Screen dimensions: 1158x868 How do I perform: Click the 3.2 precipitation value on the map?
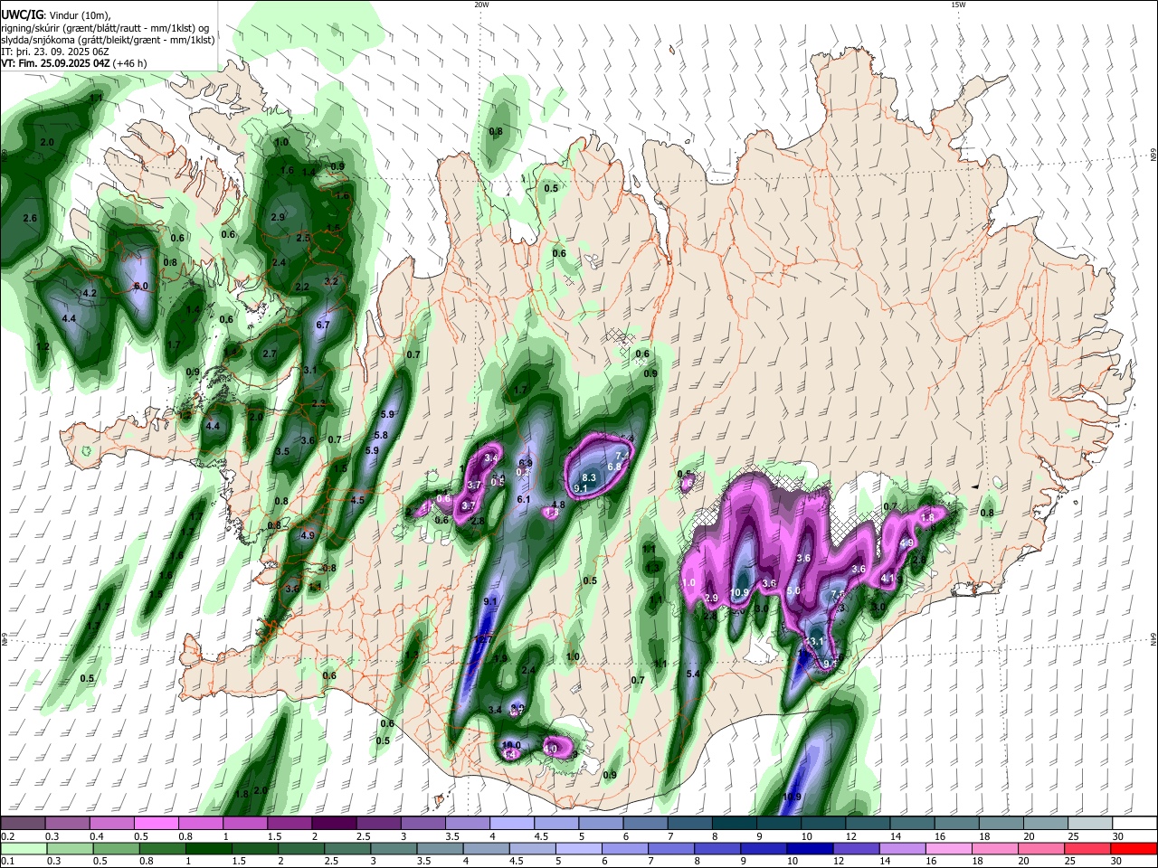pos(331,281)
